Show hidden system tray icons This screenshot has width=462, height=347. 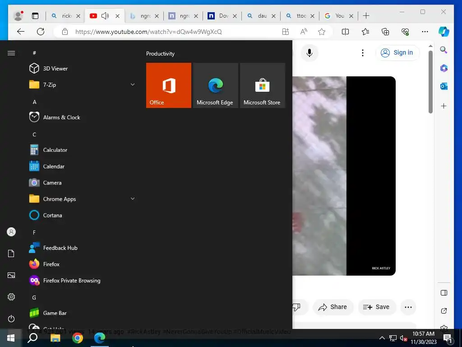coord(382,338)
